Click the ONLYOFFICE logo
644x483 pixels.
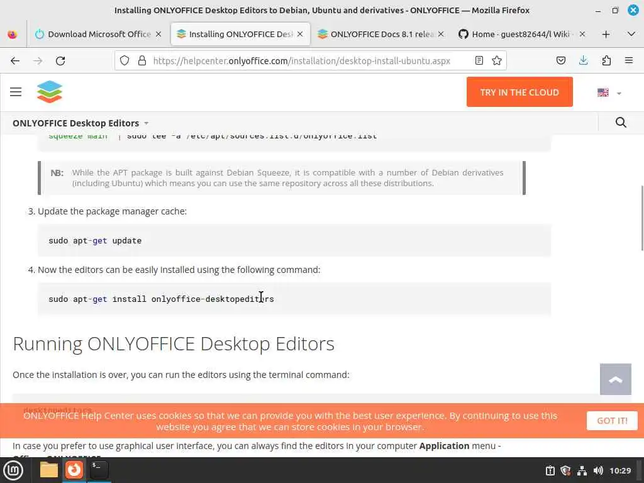point(49,92)
